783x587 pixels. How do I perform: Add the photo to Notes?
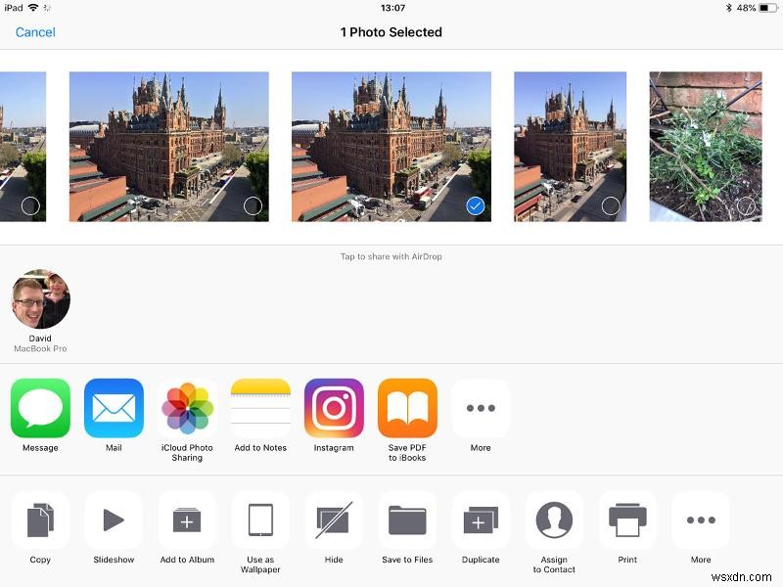tap(260, 407)
